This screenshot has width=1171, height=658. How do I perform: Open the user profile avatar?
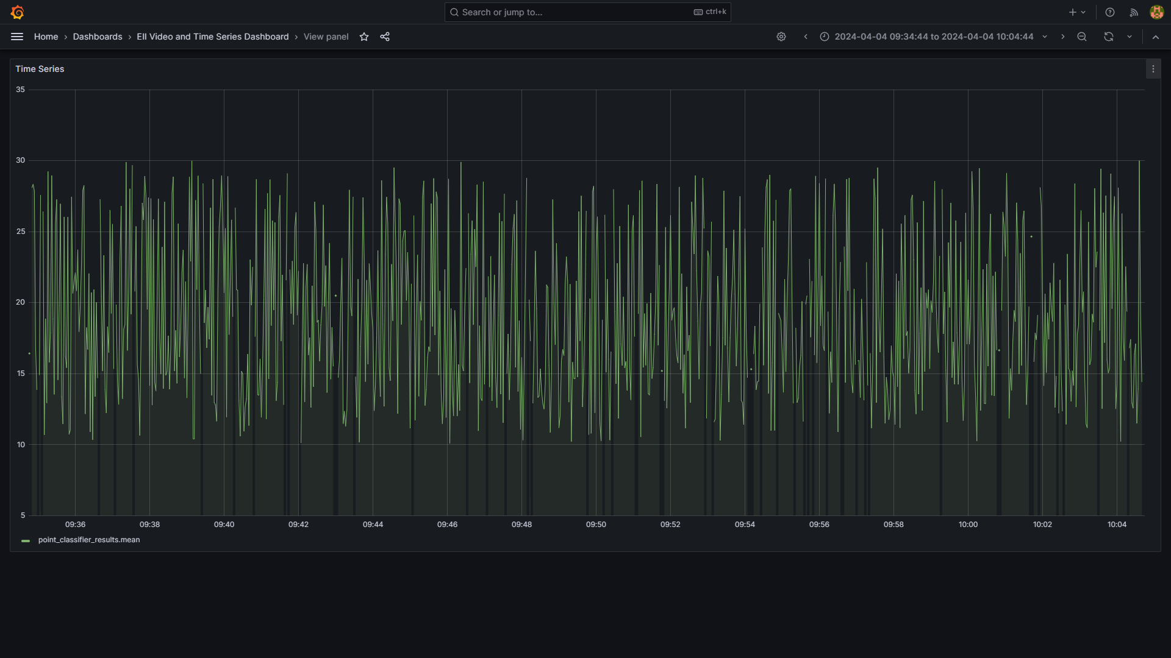[1156, 12]
